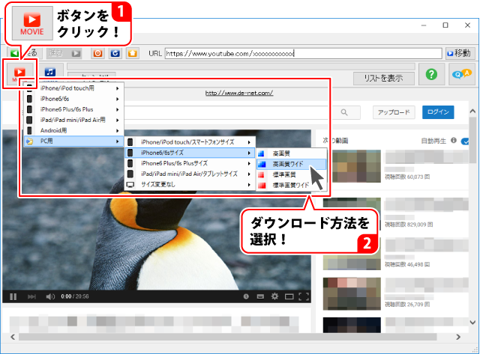
Task: Click the MOVIE download button in toolbar
Action: (19, 73)
